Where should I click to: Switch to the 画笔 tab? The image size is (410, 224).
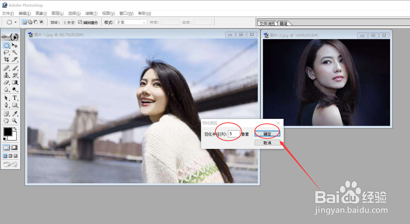coord(284,24)
